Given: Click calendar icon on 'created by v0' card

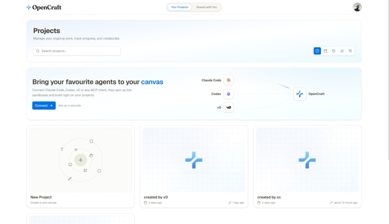Looking at the screenshot, I should (x=145, y=203).
